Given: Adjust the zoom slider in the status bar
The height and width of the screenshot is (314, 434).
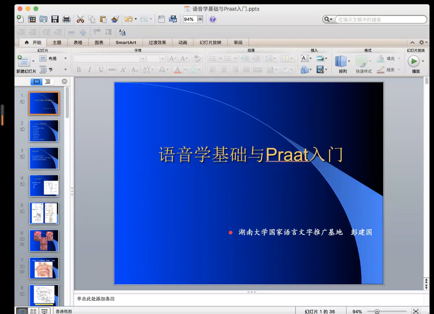Looking at the screenshot, I should click(377, 311).
